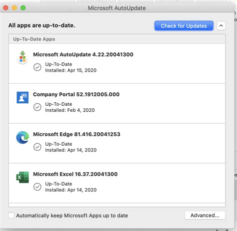Click Up-To-Date status under Microsoft Edge
This screenshot has width=237, height=231.
(58, 144)
